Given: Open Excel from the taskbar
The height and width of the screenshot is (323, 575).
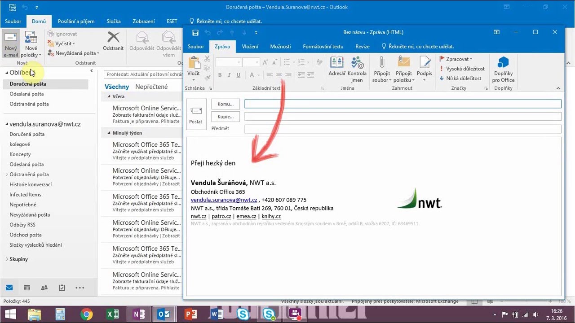Looking at the screenshot, I should (x=113, y=314).
